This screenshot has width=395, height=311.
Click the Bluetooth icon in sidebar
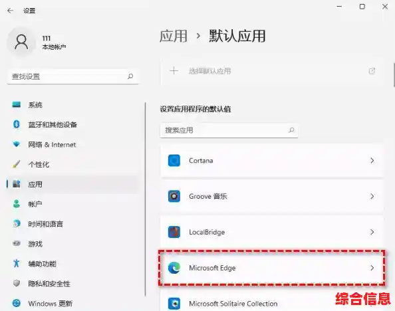tap(17, 124)
